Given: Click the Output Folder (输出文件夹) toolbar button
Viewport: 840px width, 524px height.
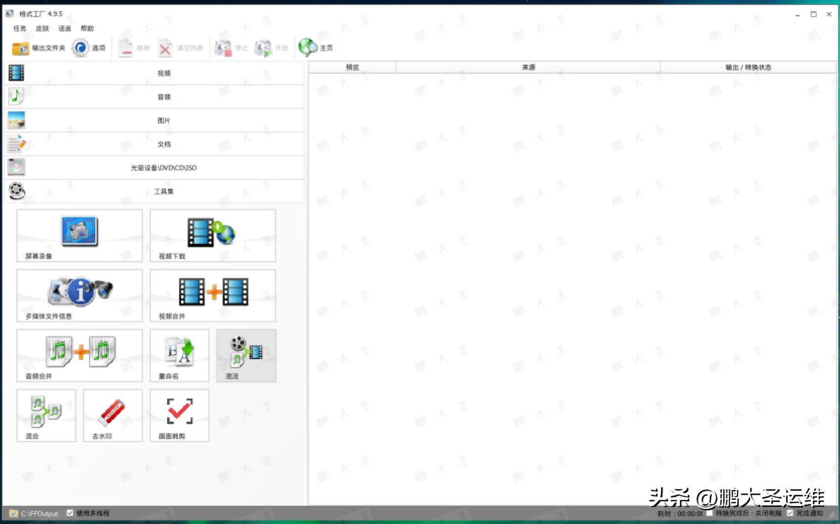Looking at the screenshot, I should point(39,48).
